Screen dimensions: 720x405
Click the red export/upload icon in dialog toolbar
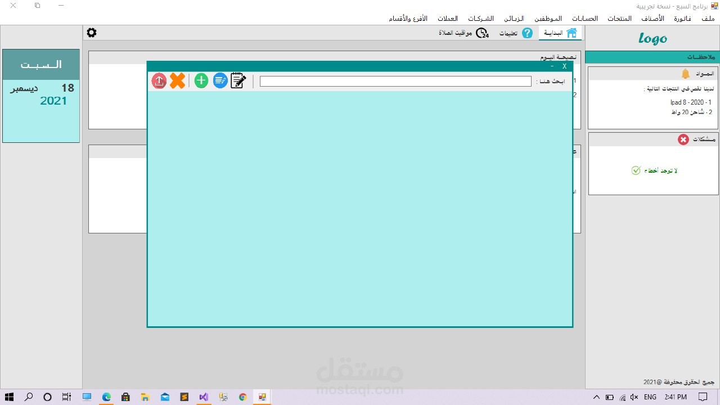(159, 81)
